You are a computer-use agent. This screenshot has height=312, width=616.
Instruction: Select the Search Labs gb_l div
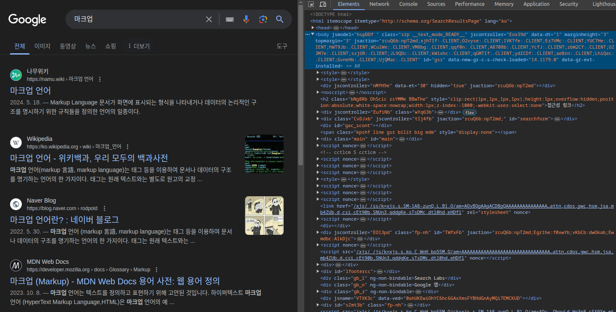(391, 278)
